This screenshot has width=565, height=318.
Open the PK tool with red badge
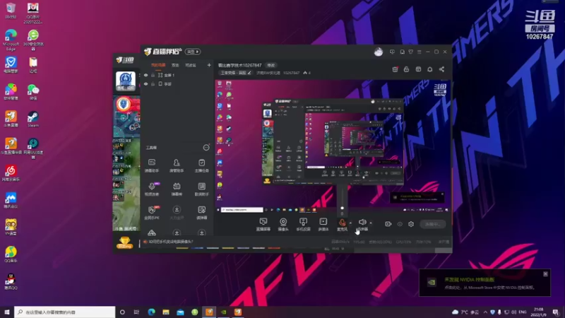(x=152, y=213)
